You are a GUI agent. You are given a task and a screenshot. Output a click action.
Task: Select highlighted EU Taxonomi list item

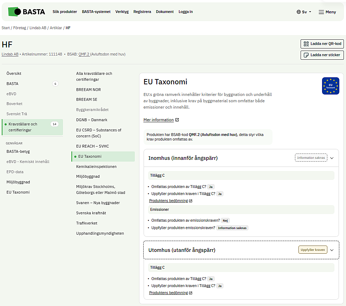[103, 156]
